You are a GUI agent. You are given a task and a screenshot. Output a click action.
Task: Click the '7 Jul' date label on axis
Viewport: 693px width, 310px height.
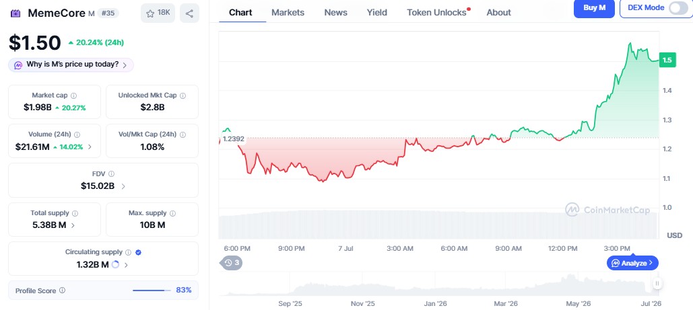click(x=345, y=249)
